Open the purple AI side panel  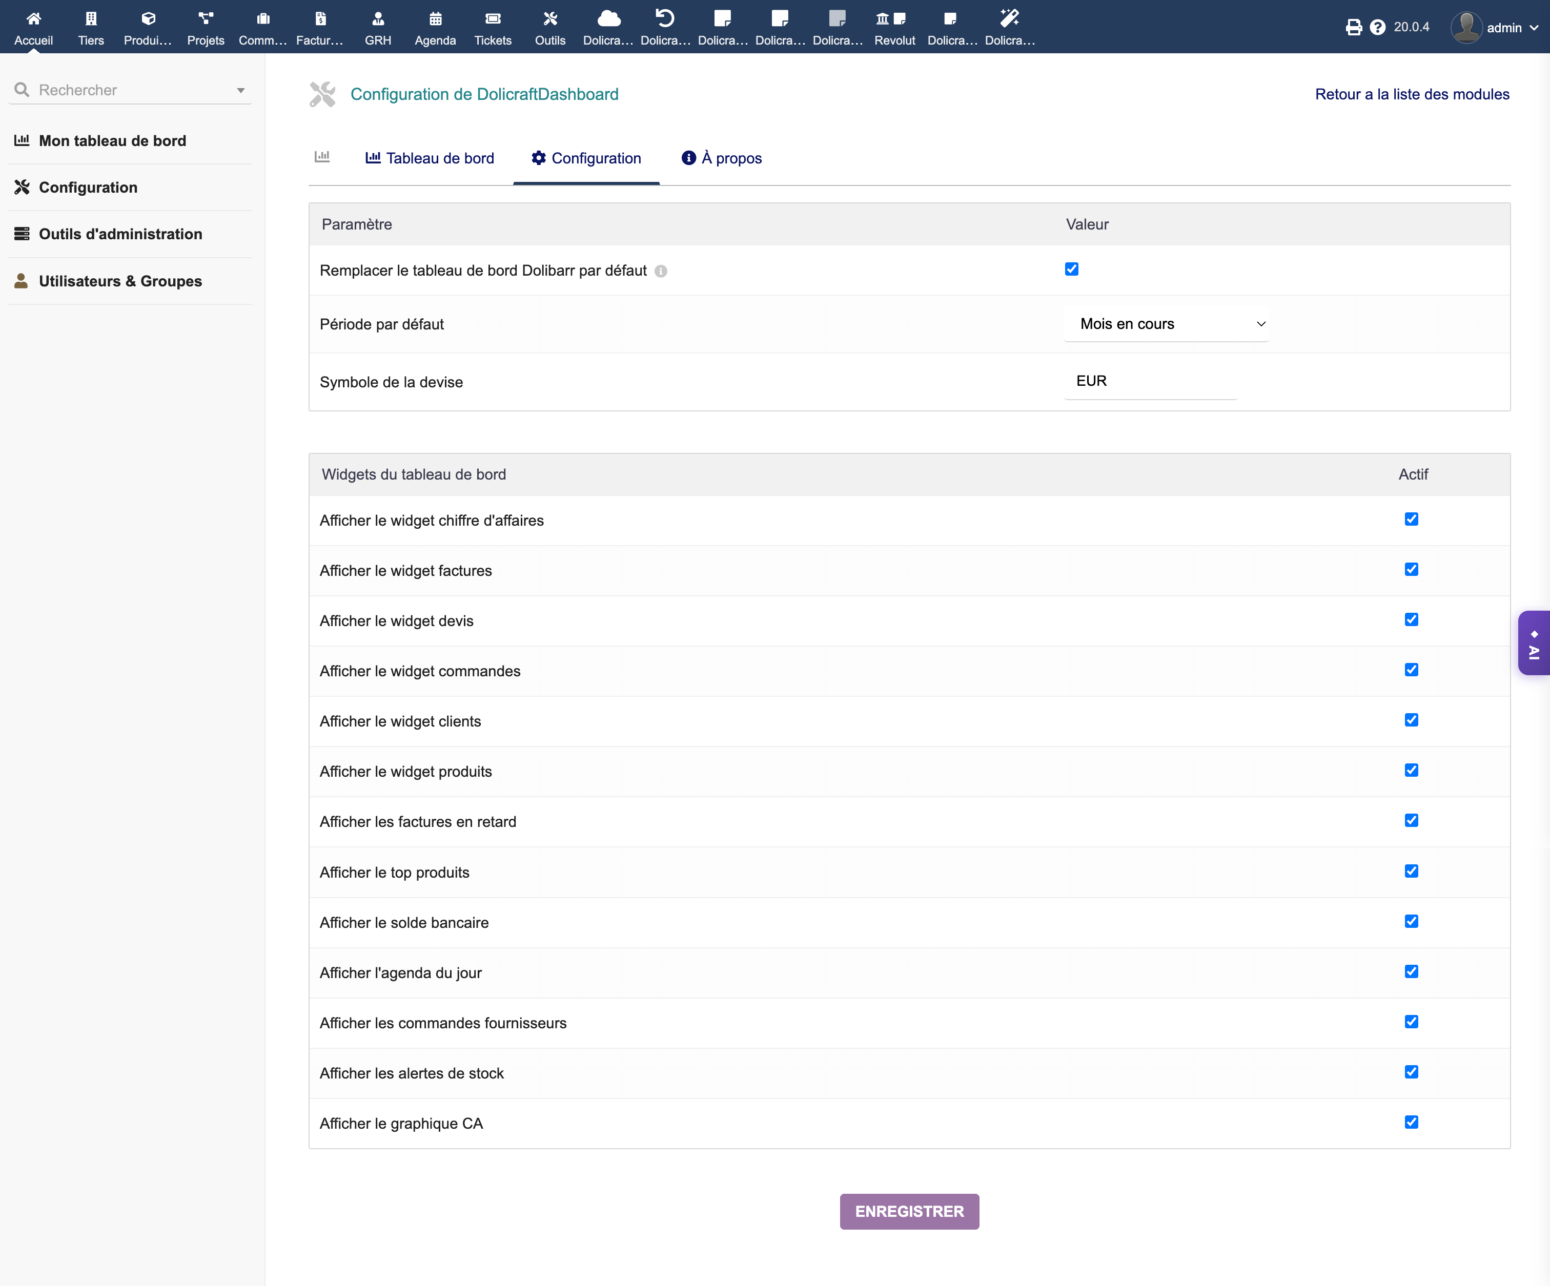point(1534,642)
